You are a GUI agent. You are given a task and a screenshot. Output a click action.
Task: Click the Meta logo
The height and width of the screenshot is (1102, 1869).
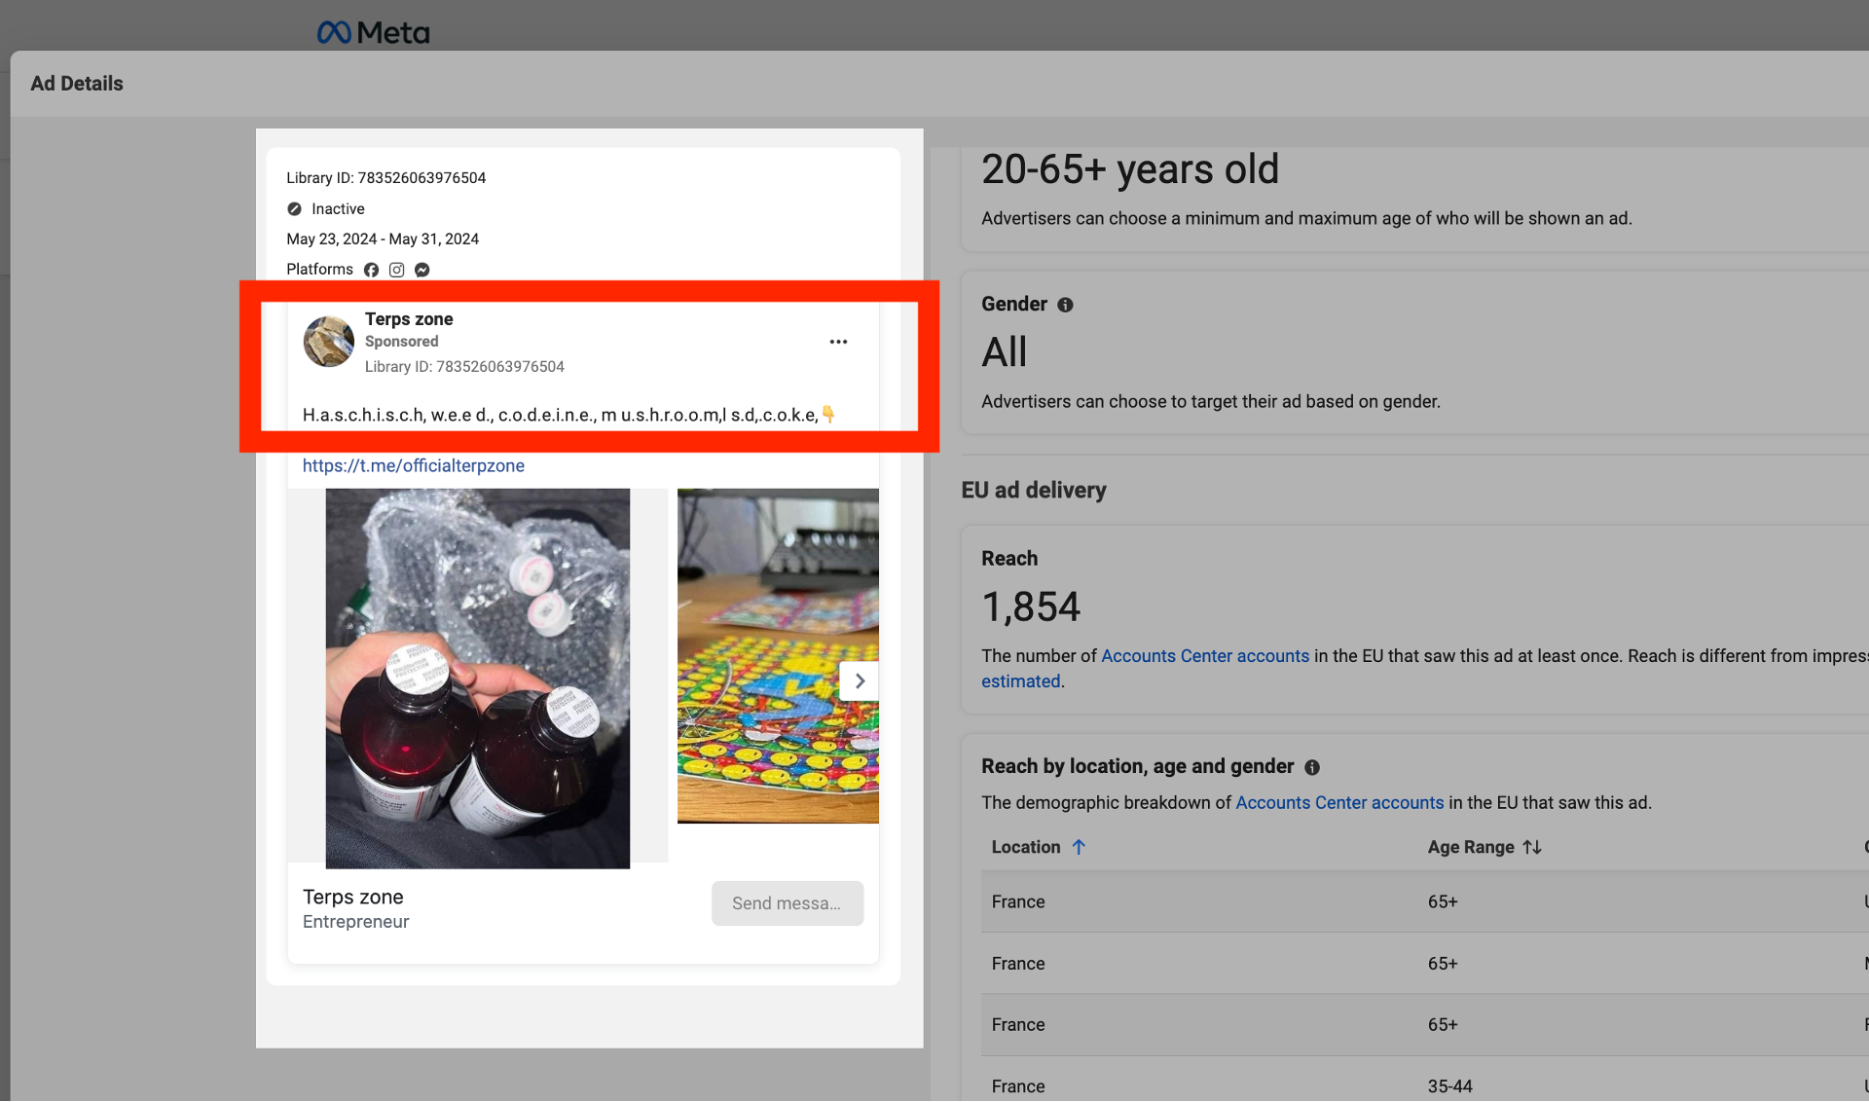coord(373,33)
